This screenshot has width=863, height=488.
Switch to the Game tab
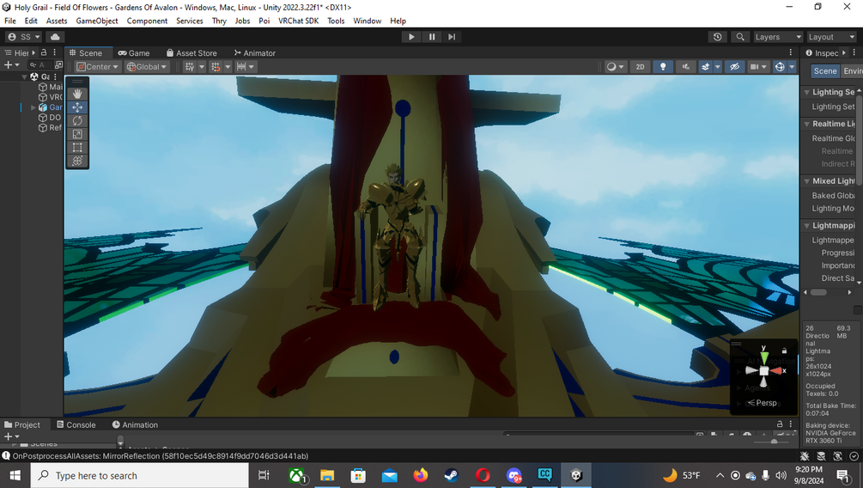134,53
